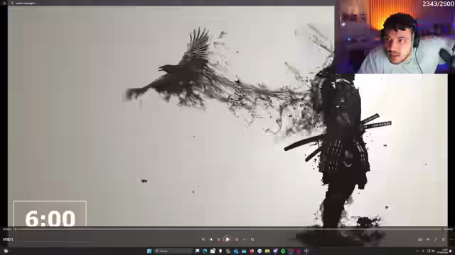Viewport: 455px width, 255px height.
Task: Open Spotify from the taskbar
Action: 283,251
